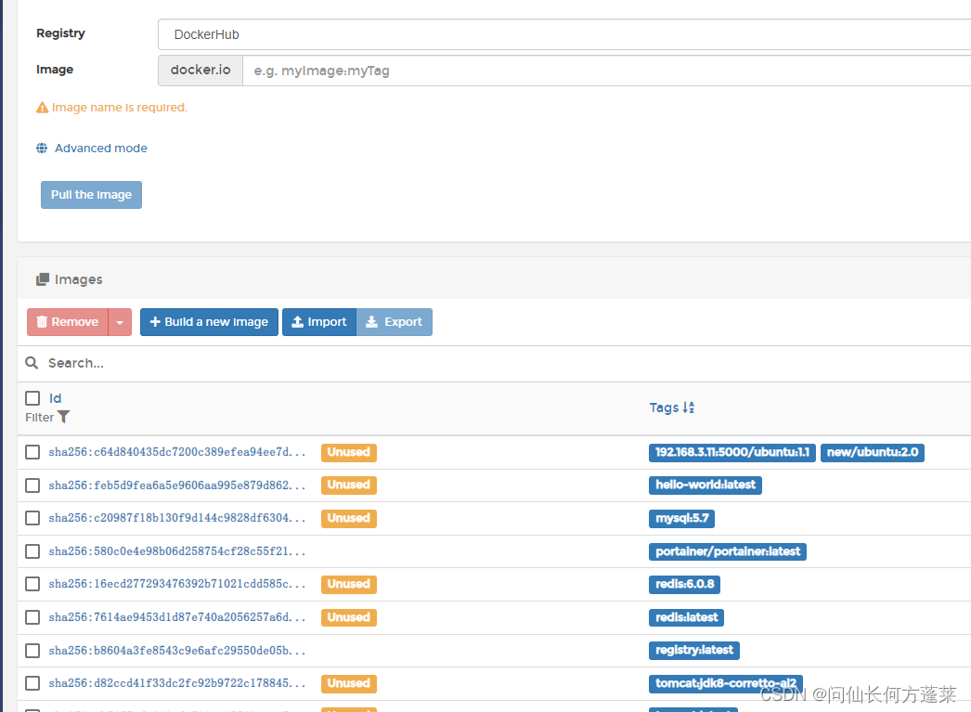The width and height of the screenshot is (971, 712).
Task: Open image sha256:d82ccd41f33dc2fc92b9722c178845
Action: tap(177, 683)
